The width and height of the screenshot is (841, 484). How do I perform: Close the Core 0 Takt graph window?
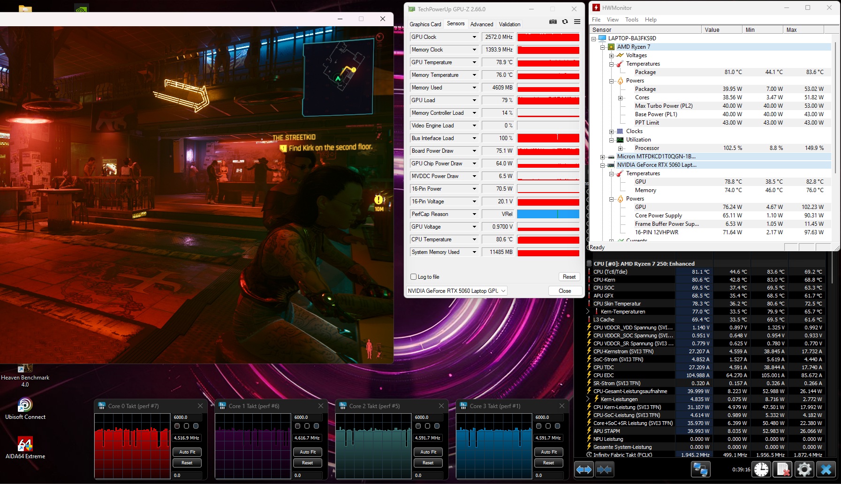click(x=200, y=406)
